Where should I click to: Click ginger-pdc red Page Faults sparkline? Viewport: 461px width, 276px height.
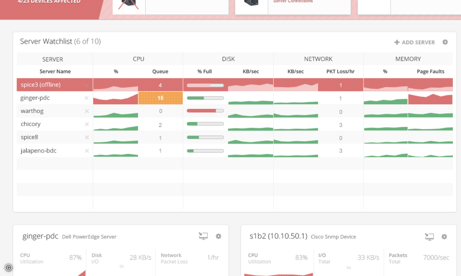(x=430, y=99)
